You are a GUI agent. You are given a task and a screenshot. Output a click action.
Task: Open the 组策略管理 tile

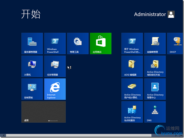click(x=155, y=43)
